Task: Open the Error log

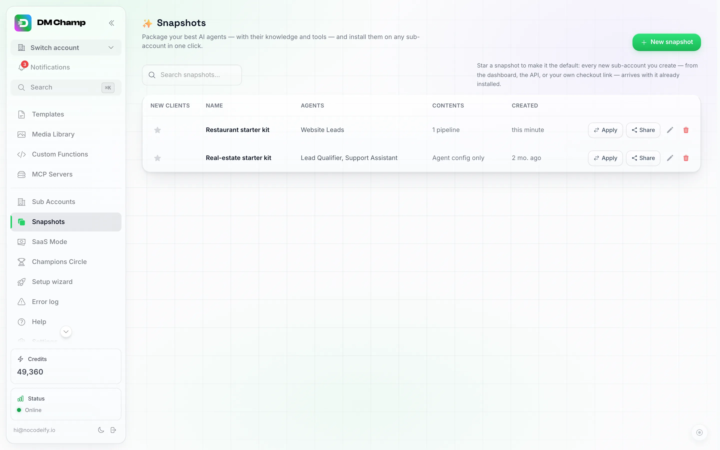Action: coord(66,301)
